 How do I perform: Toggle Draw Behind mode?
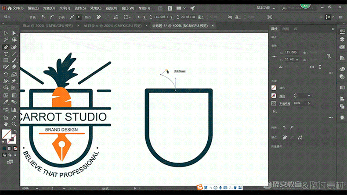10,155
